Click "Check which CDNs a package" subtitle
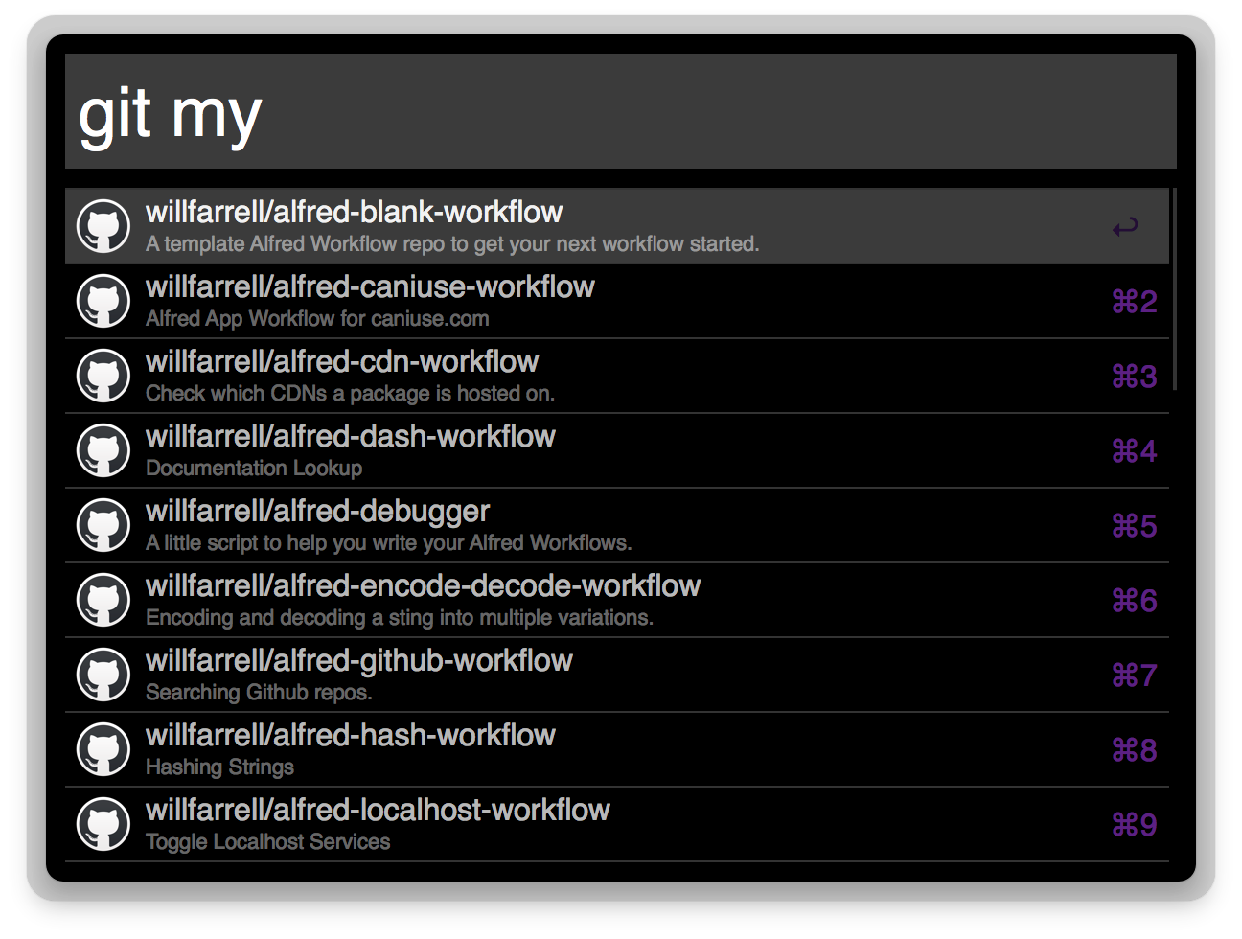This screenshot has height=939, width=1242. coord(350,394)
